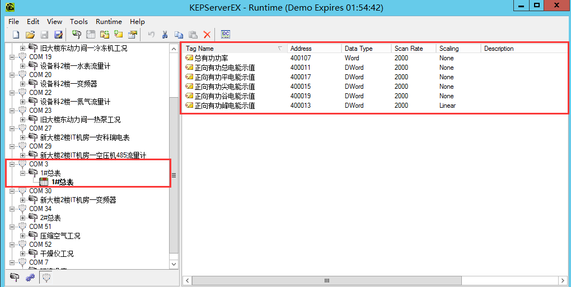The image size is (571, 287).
Task: Sort by the Scaling column header
Action: click(x=458, y=49)
